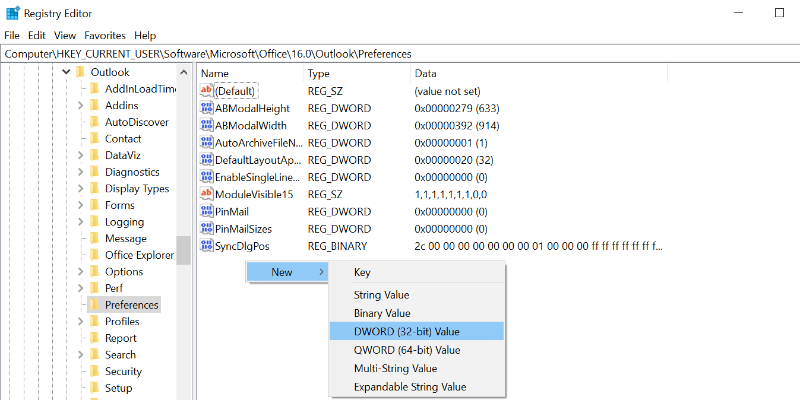Click the ABModalHeight DWORD value icon
800x400 pixels.
(206, 109)
